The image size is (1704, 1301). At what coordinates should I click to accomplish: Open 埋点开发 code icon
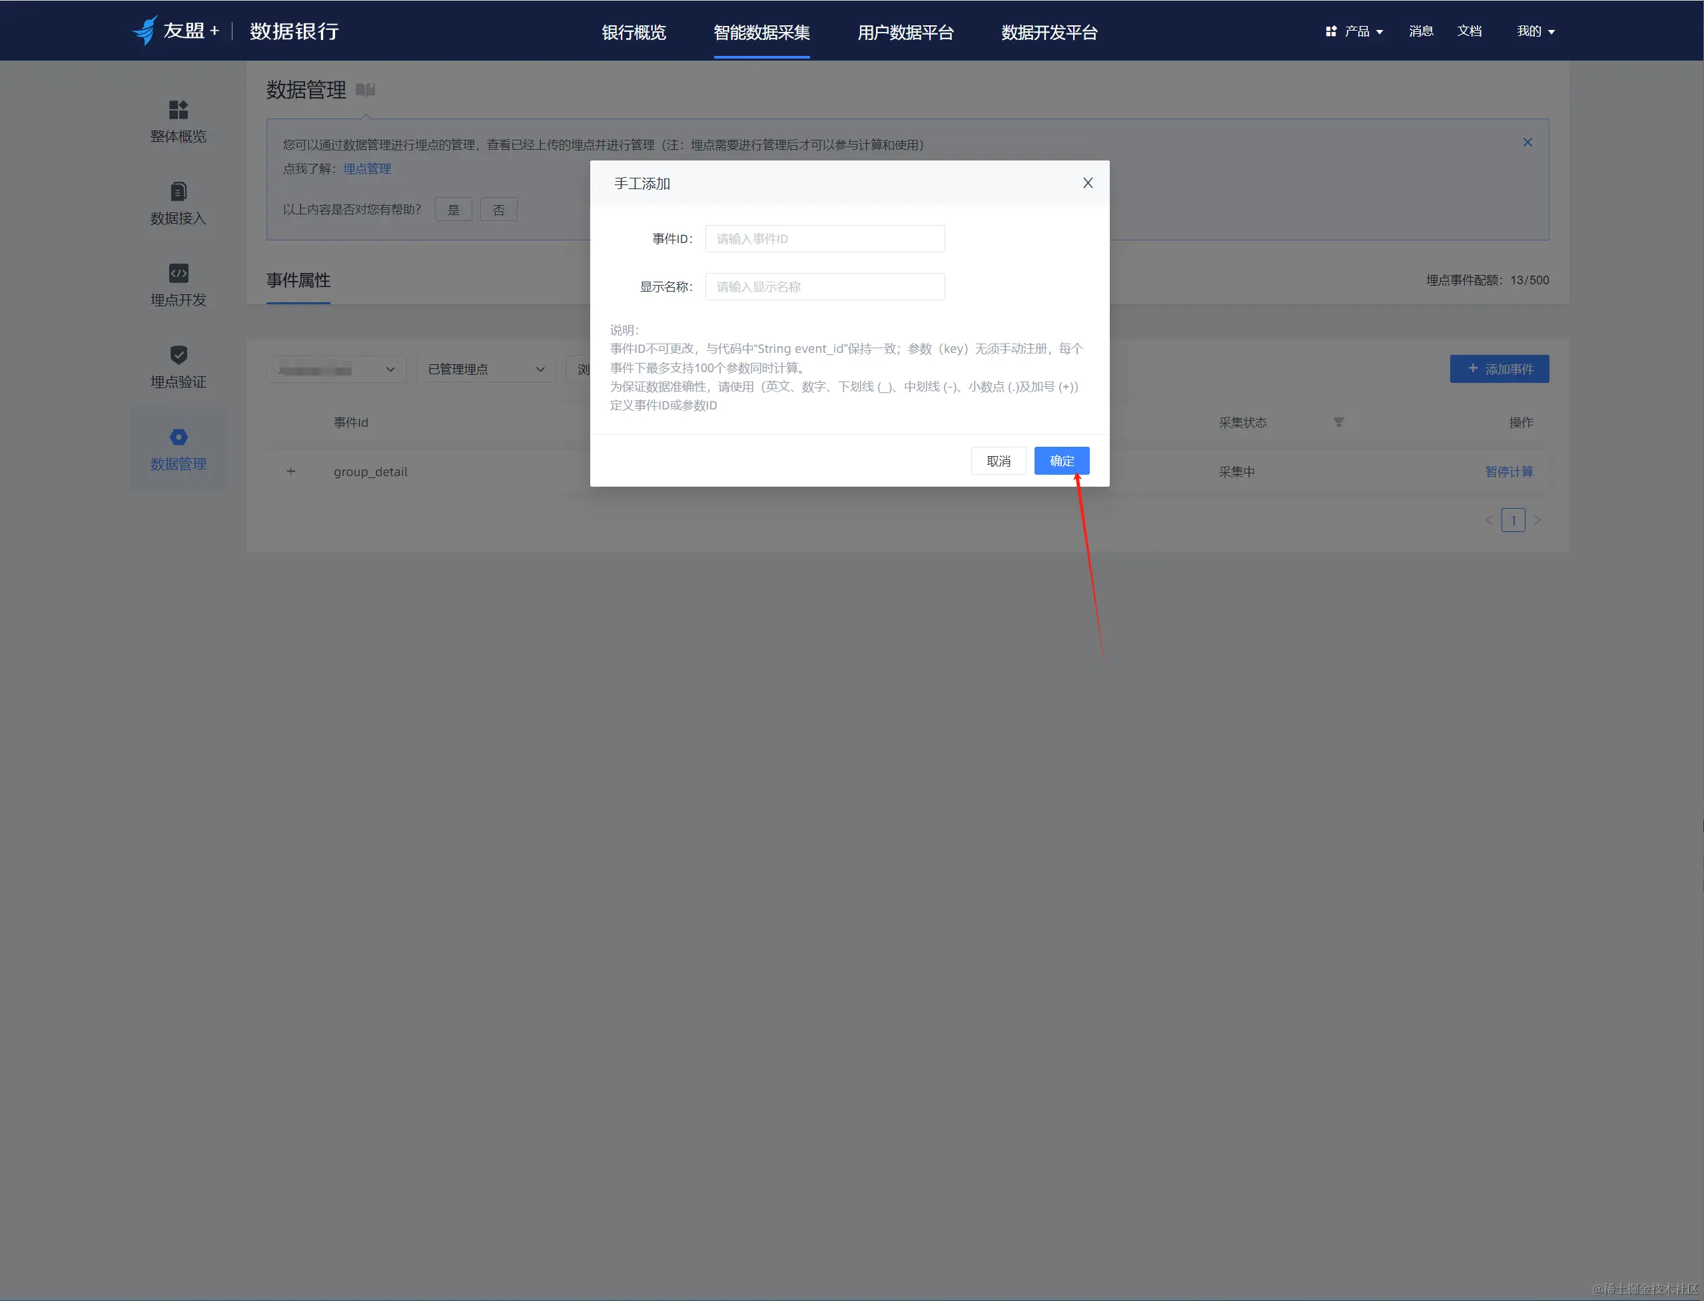coord(179,274)
